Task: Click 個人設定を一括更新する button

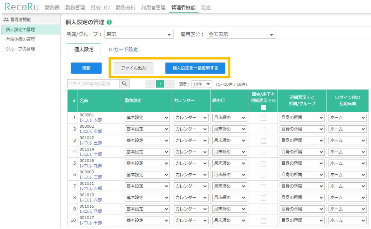Action: click(x=195, y=68)
